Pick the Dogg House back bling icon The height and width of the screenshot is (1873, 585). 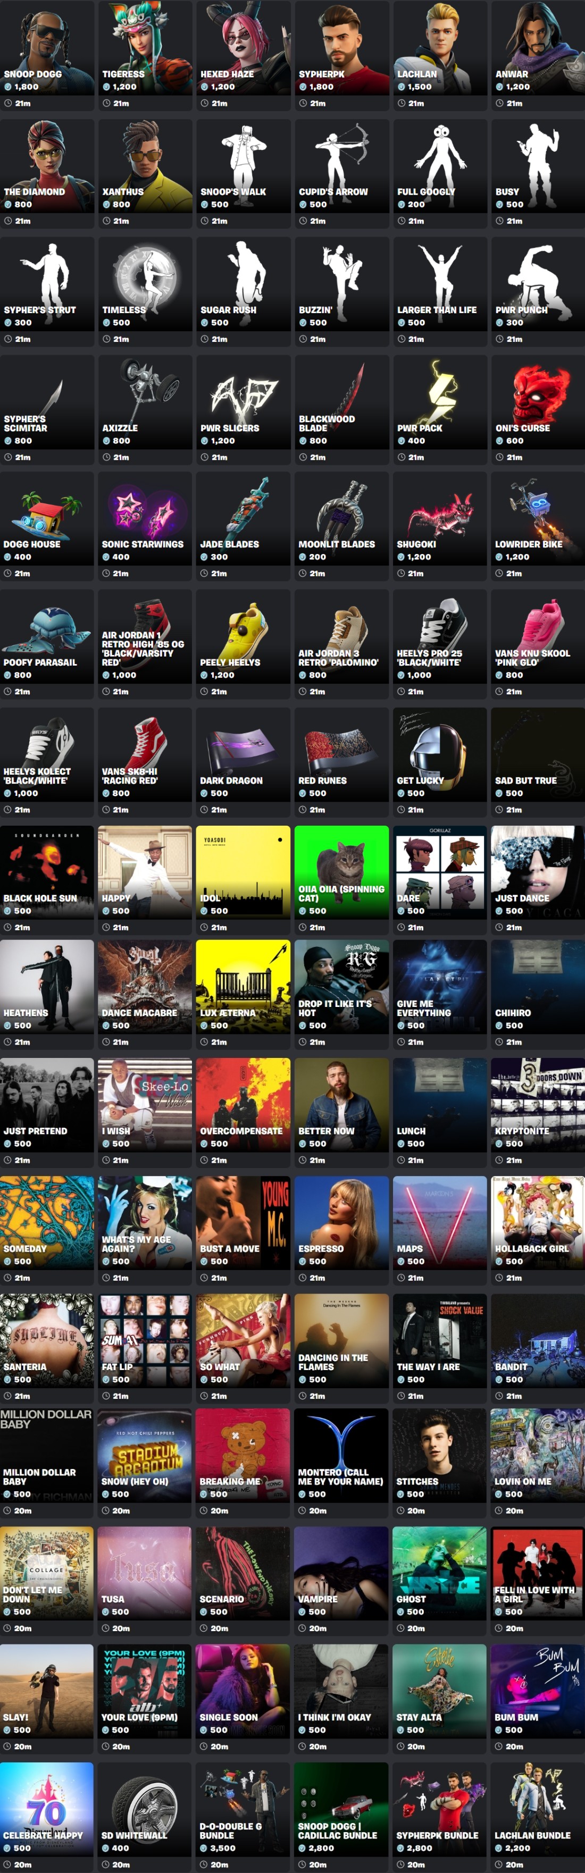(x=47, y=518)
